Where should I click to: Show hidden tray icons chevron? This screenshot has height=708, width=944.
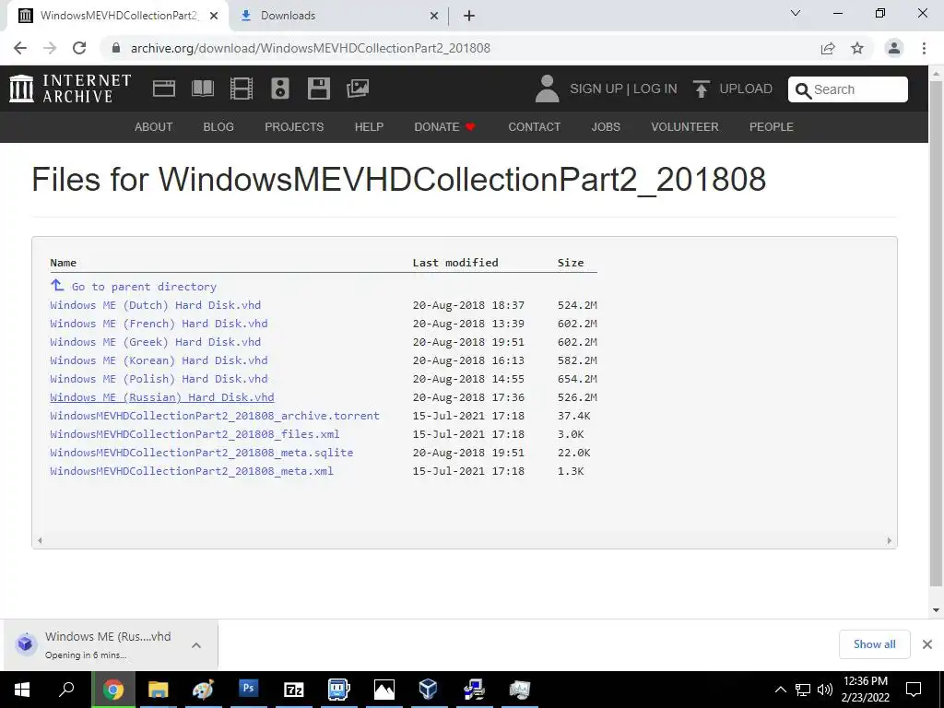pyautogui.click(x=781, y=690)
